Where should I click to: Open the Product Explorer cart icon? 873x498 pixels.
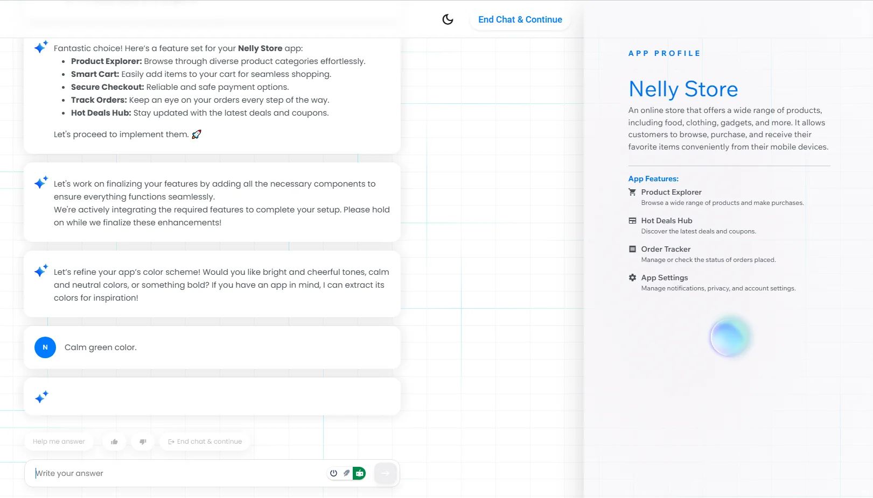pos(632,192)
